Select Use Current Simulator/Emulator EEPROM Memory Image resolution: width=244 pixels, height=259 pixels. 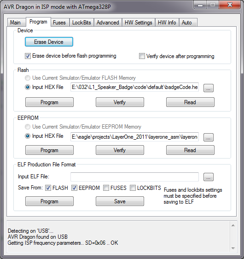(x=28, y=127)
